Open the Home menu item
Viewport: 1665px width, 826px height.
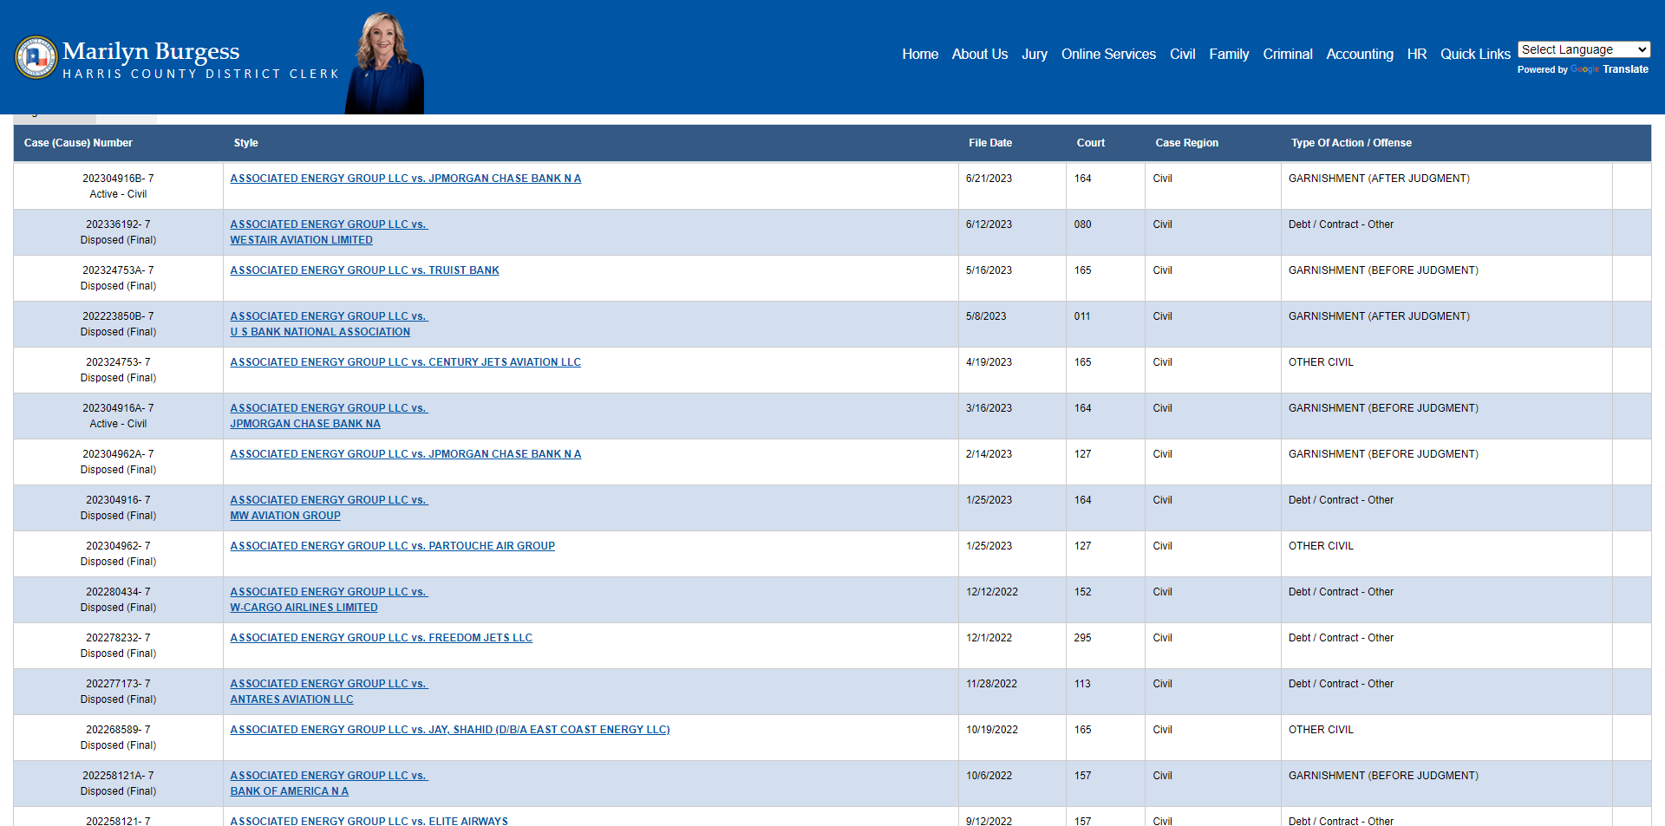pos(920,54)
